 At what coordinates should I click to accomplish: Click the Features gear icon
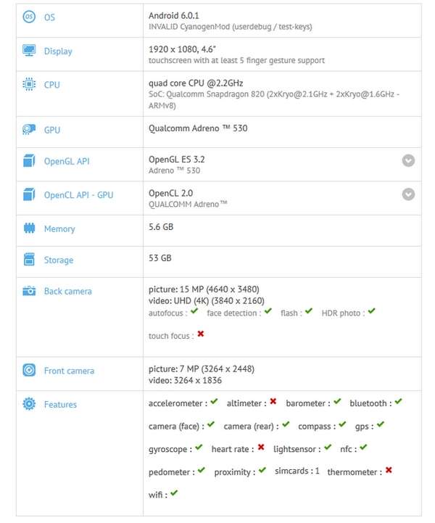tap(29, 403)
